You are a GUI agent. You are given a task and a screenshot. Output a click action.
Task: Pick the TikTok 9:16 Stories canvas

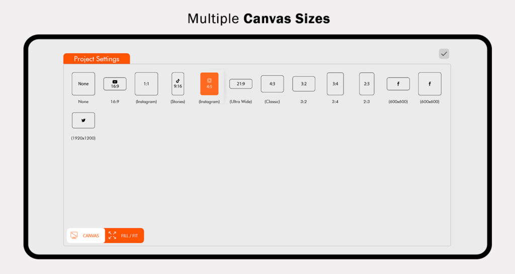(x=178, y=84)
